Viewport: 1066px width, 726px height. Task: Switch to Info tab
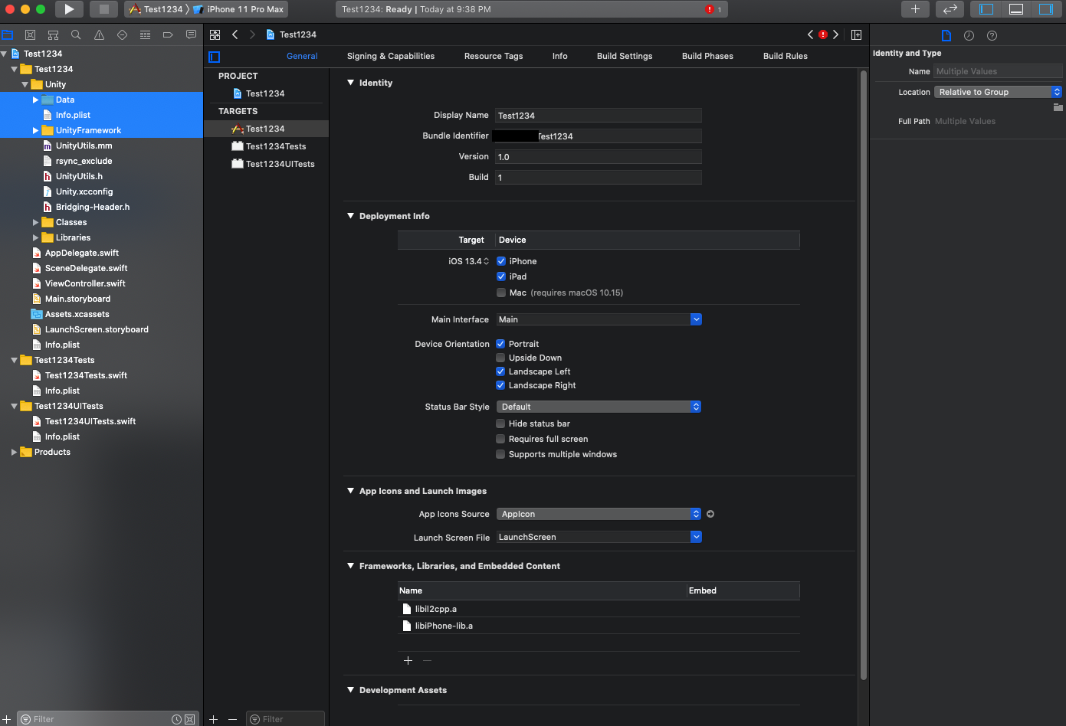[560, 56]
